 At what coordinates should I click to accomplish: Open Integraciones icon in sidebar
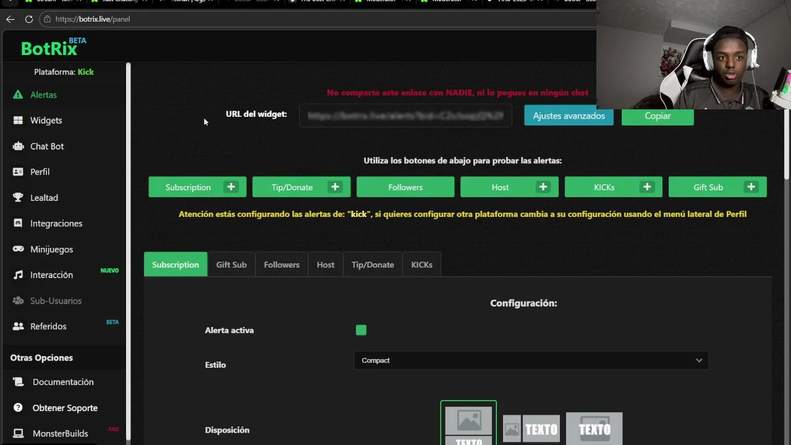pos(18,223)
